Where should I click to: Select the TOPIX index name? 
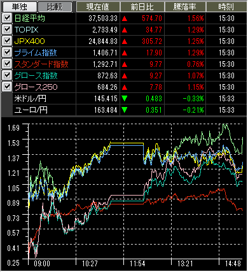click(27, 30)
